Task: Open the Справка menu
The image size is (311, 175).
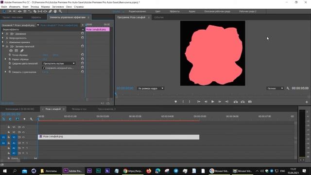Action: (x=79, y=7)
